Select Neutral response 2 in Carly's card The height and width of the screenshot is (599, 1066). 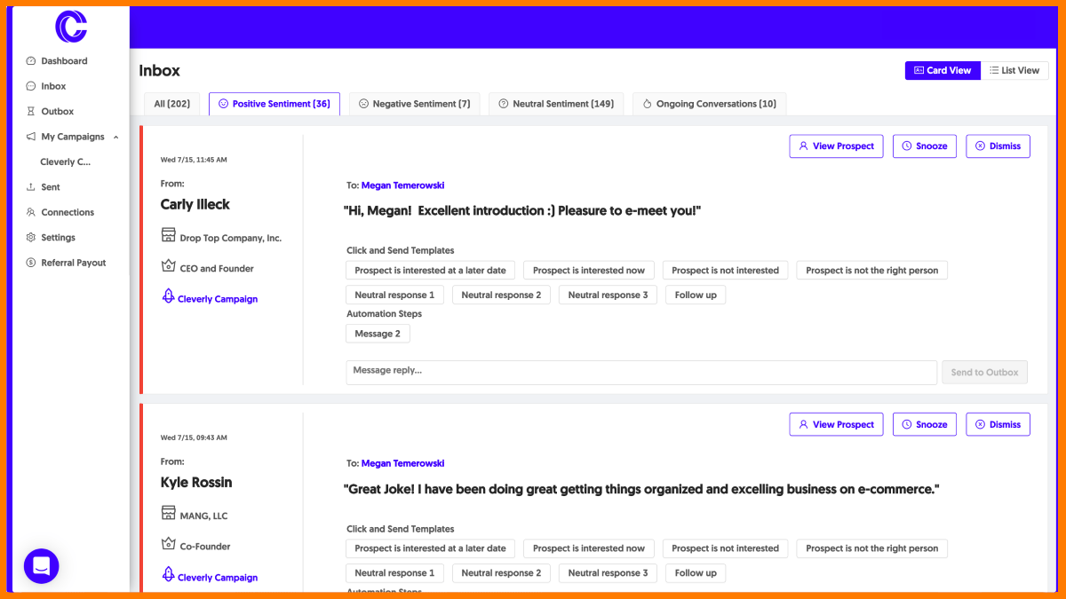[501, 296]
